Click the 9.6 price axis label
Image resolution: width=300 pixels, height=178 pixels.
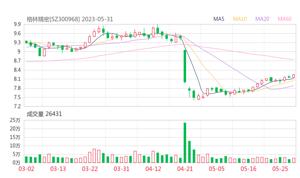17,34
